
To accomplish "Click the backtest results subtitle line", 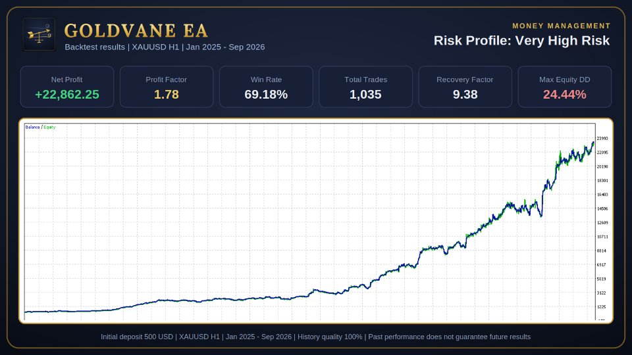I will point(165,47).
